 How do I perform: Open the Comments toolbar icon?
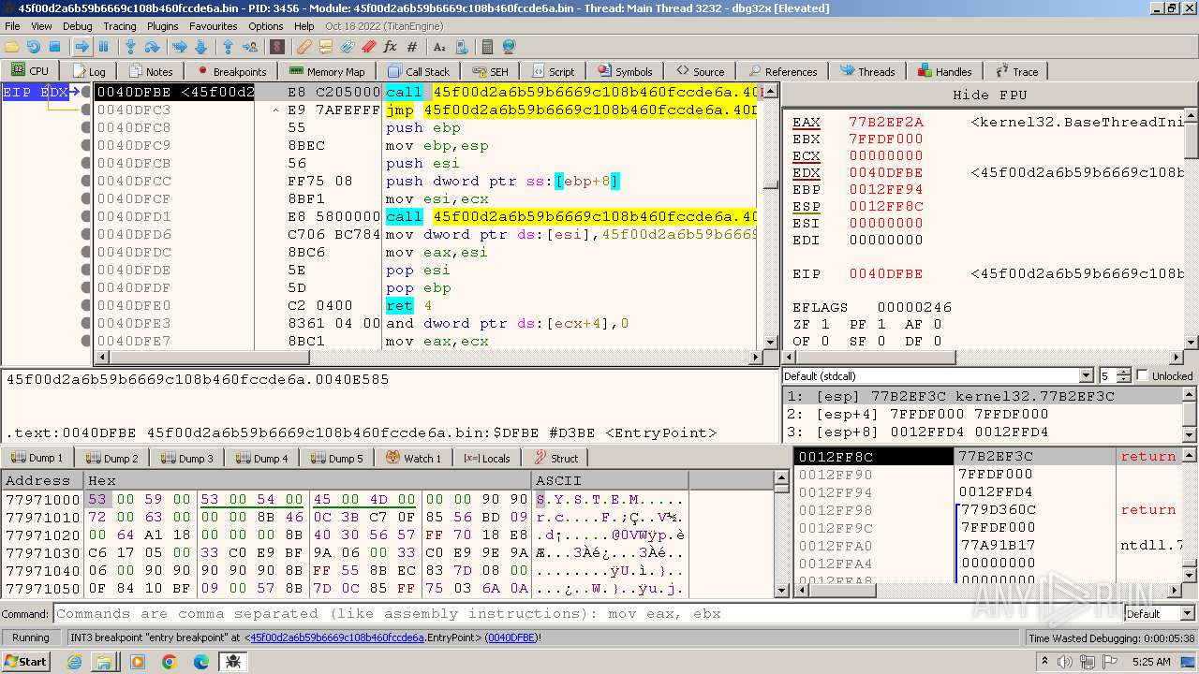326,46
